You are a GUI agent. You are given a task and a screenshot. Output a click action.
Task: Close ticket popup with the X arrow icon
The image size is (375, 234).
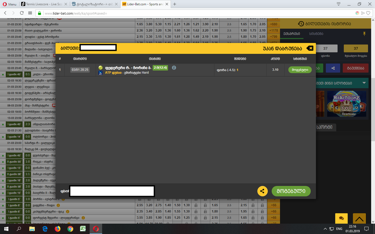pos(310,48)
